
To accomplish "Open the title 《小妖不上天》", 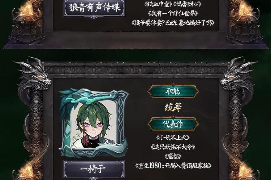I will pos(173,138).
